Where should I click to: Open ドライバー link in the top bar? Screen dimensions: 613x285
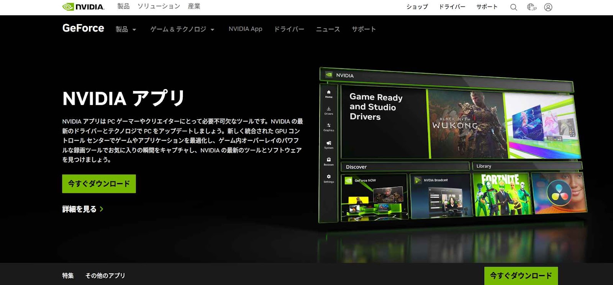(452, 7)
